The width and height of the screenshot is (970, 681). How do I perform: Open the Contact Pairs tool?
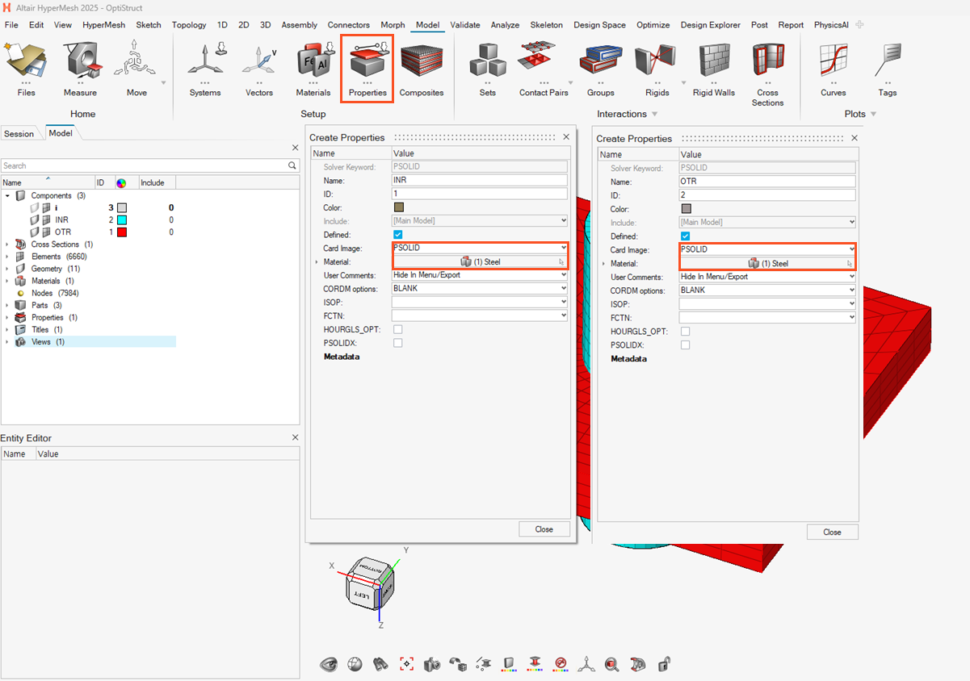tap(544, 70)
